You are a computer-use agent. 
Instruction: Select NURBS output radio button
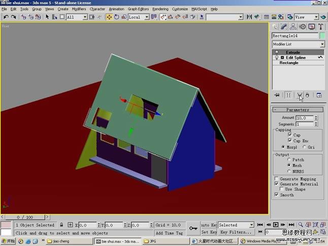pos(289,171)
